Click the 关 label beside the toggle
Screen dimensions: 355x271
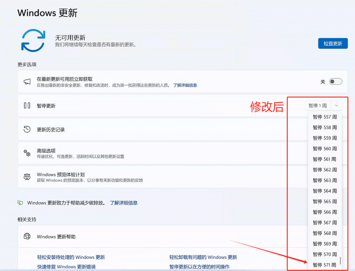(323, 82)
